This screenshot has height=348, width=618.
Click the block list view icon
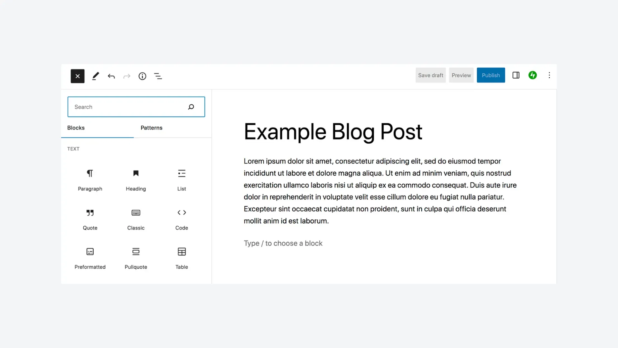158,76
